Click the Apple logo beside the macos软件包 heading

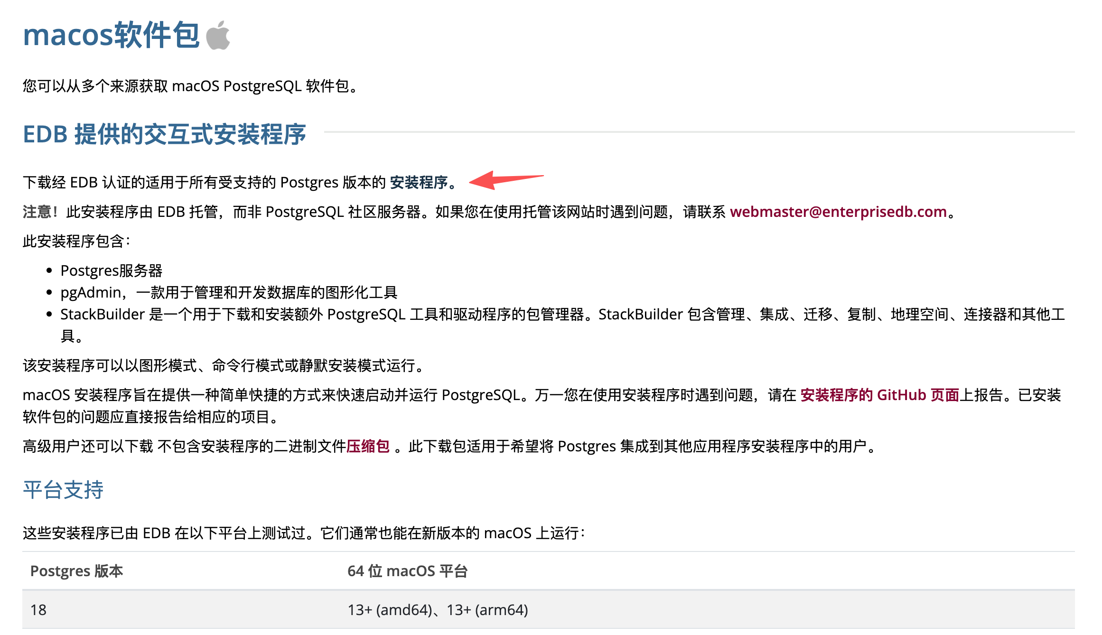[x=218, y=35]
